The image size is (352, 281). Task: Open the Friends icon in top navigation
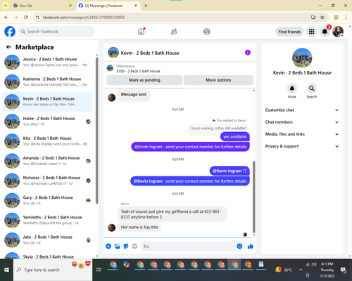[x=174, y=32]
